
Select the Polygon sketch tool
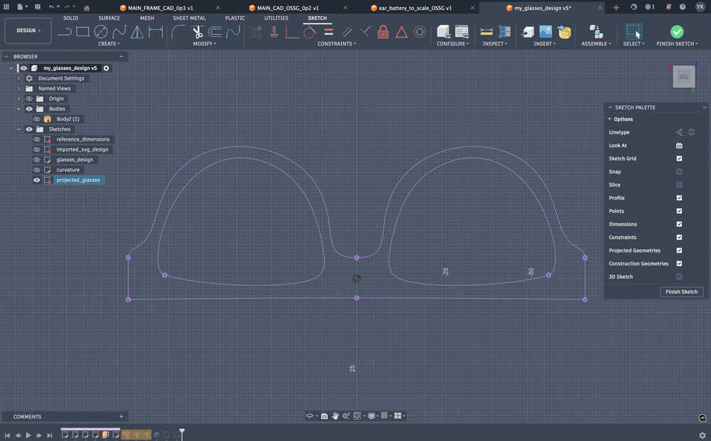[x=137, y=32]
